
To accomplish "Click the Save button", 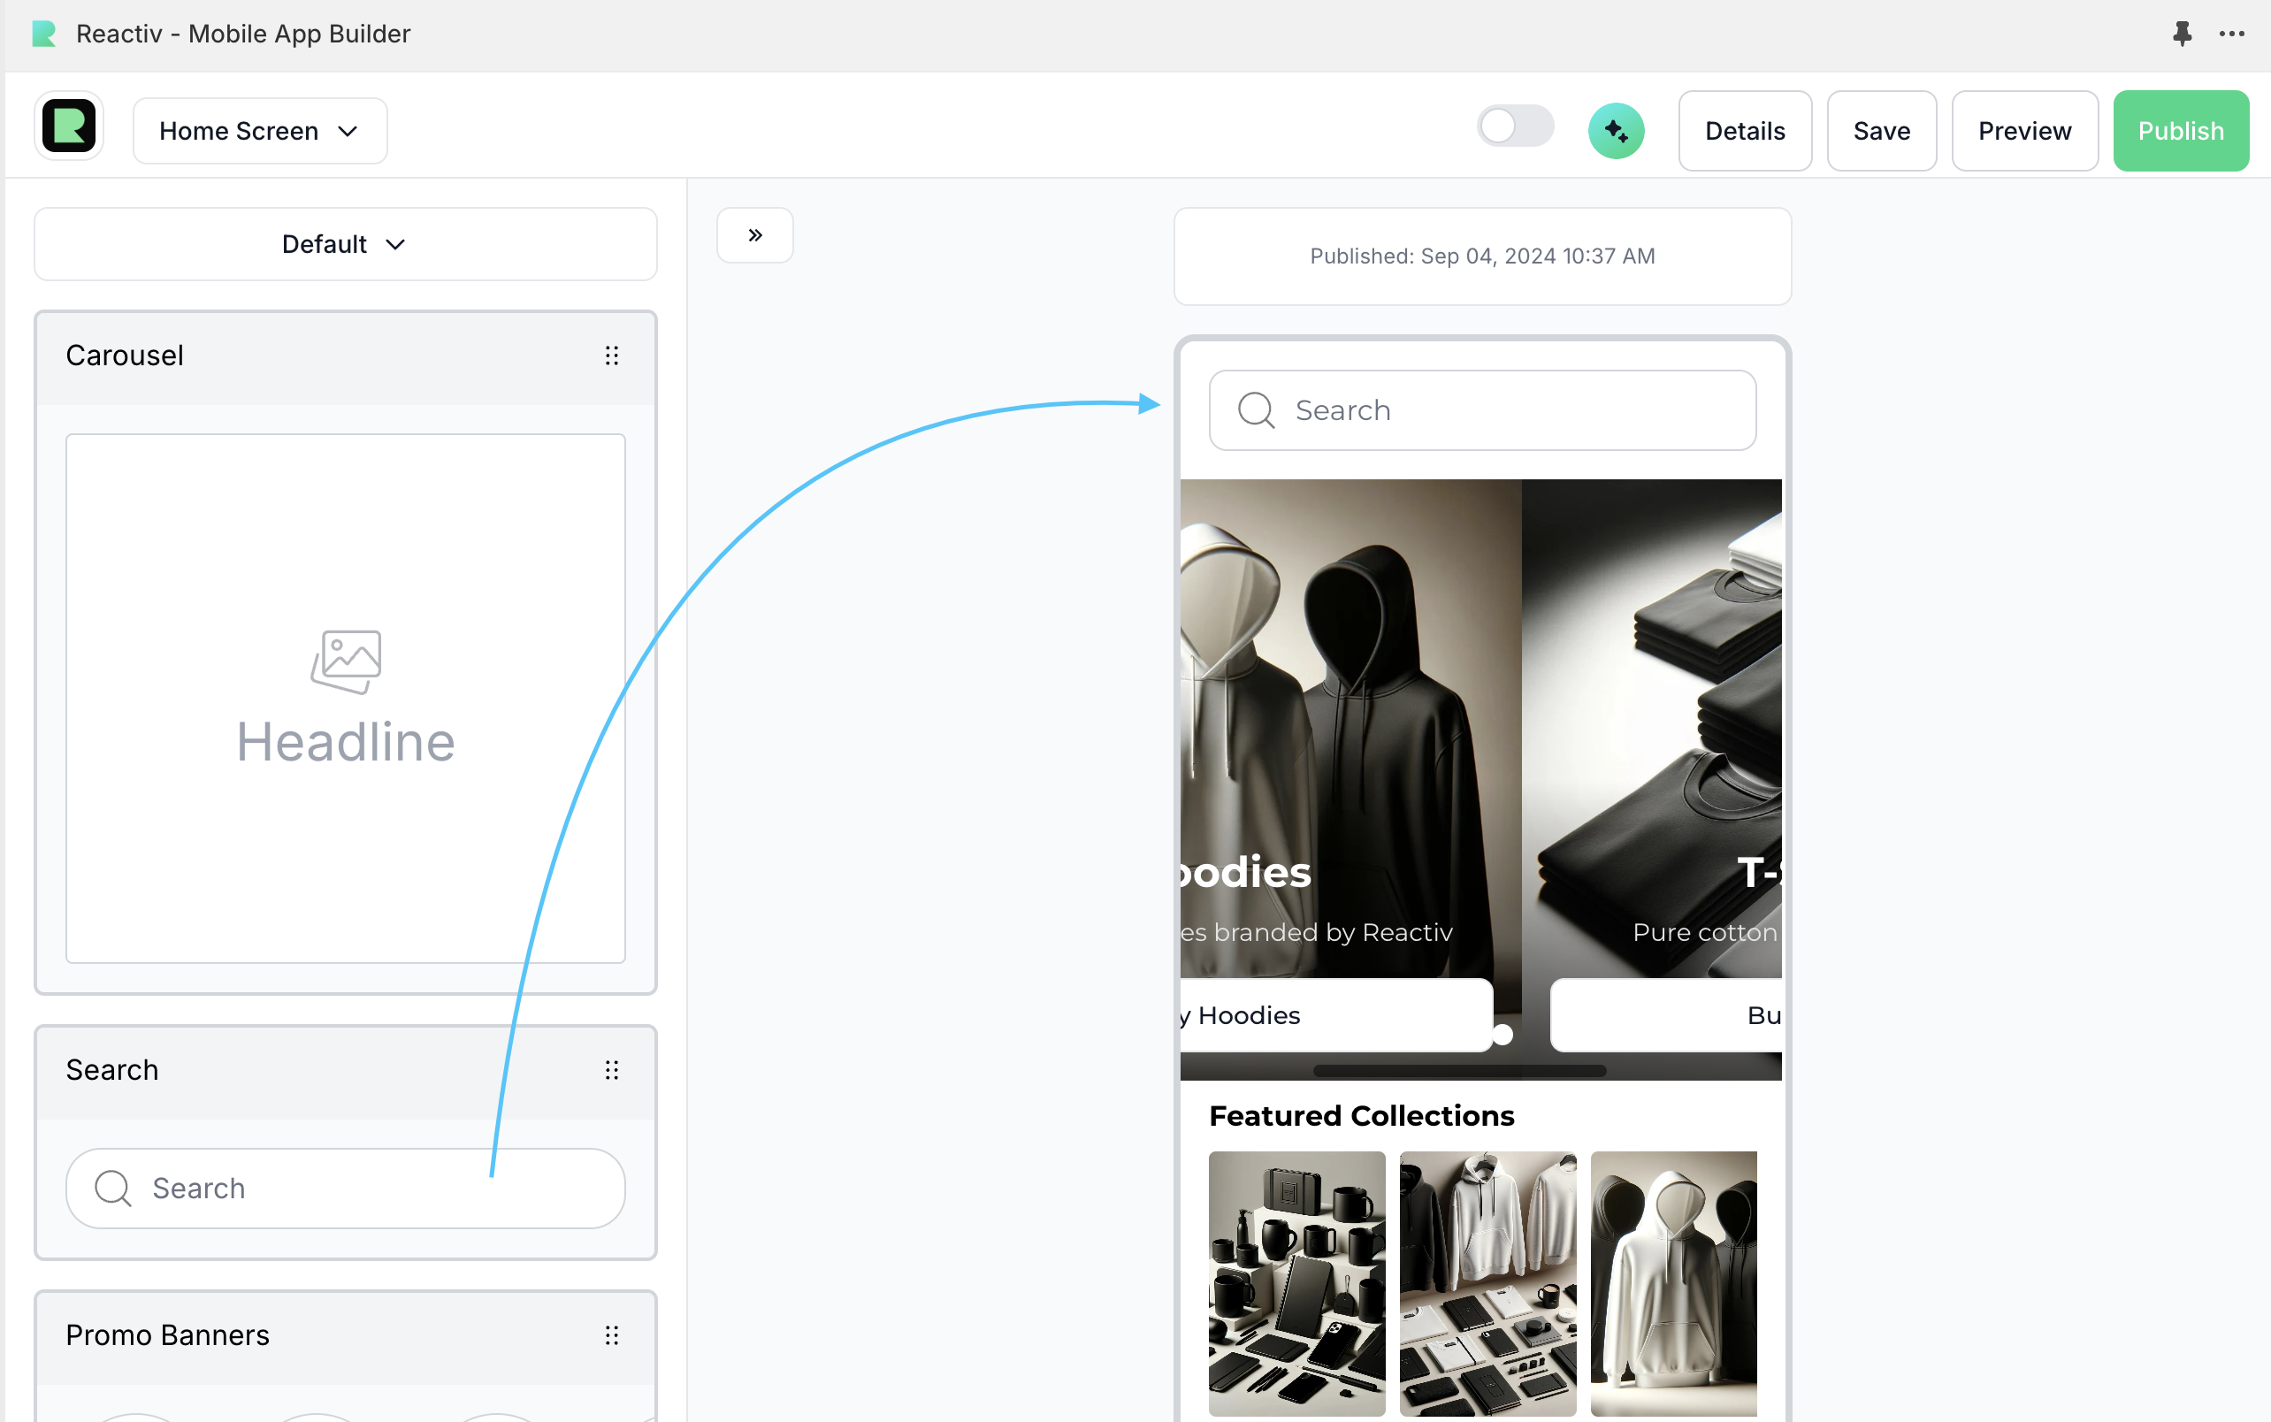I will coord(1881,131).
